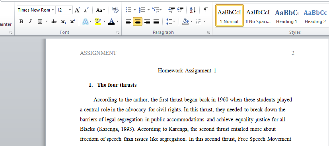Open the borders dropdown arrow
The image size is (329, 146).
coord(204,21)
